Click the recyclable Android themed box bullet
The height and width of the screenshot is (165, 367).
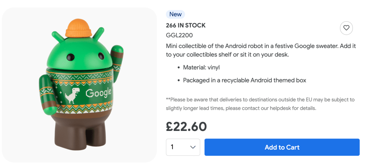click(244, 80)
